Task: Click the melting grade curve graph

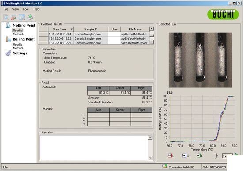Action: [x=202, y=118]
